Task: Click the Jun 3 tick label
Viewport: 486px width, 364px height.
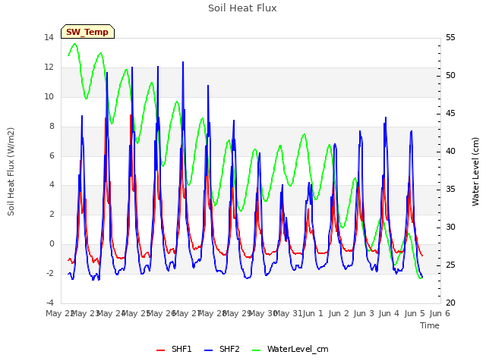Action: tap(364, 313)
